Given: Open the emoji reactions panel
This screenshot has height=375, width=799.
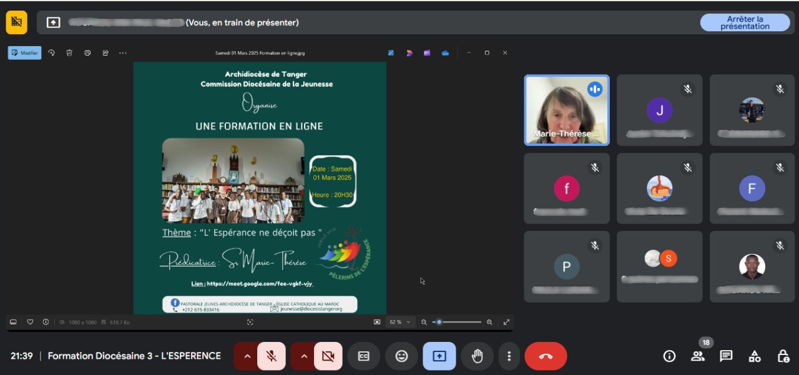Looking at the screenshot, I should pyautogui.click(x=401, y=356).
